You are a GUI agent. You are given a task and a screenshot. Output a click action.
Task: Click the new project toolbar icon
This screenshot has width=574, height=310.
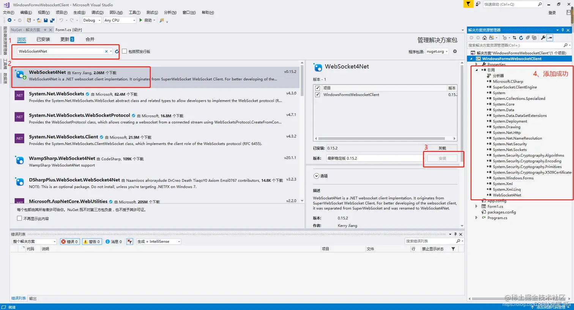point(29,20)
